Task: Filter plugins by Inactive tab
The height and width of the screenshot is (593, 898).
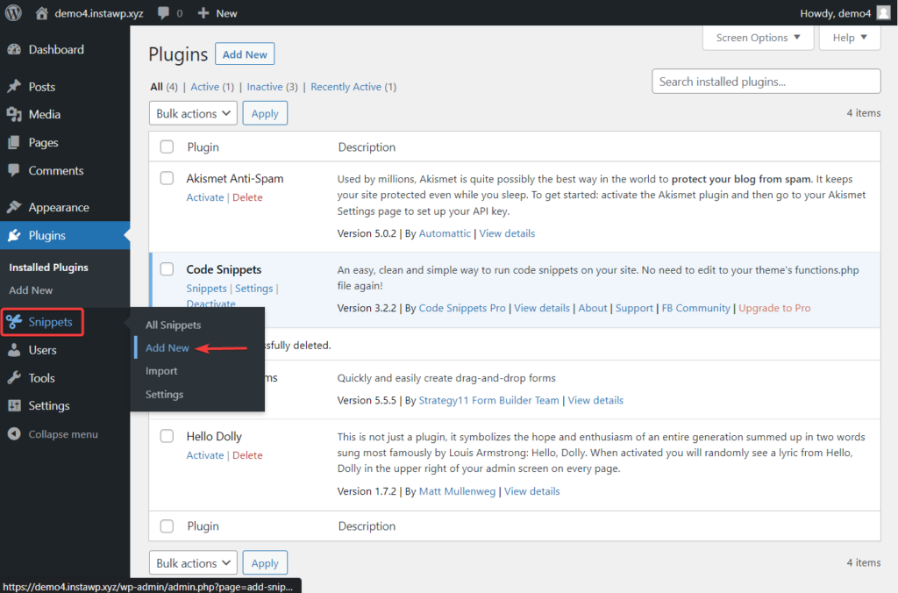Action: pos(265,87)
